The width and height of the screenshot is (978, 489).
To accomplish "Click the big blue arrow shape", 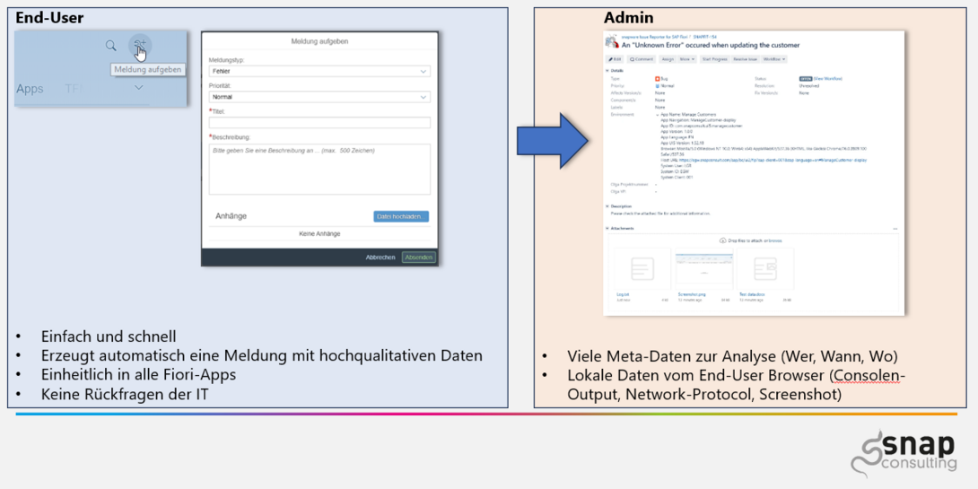I will tap(553, 141).
